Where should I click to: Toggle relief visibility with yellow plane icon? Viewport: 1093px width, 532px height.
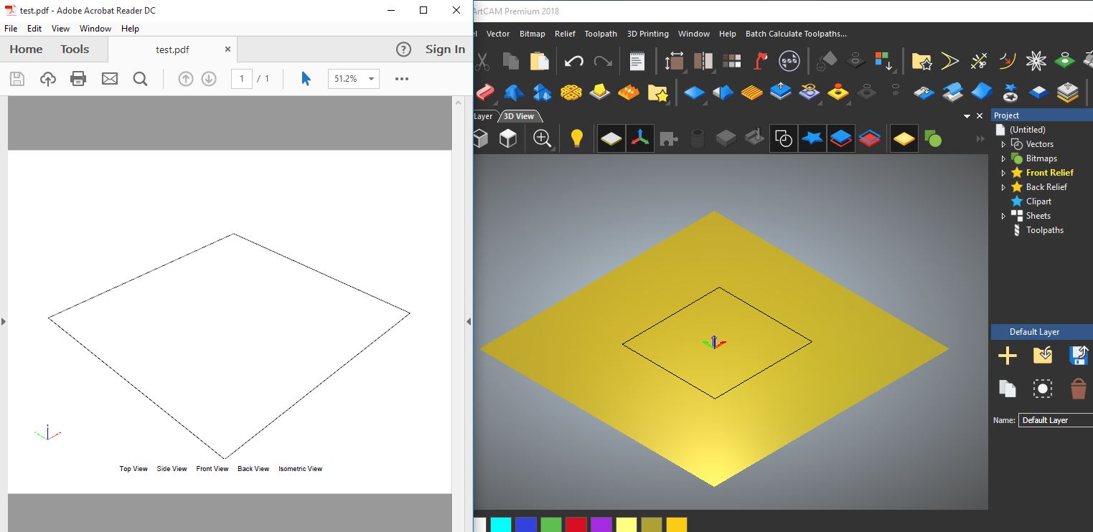point(904,138)
